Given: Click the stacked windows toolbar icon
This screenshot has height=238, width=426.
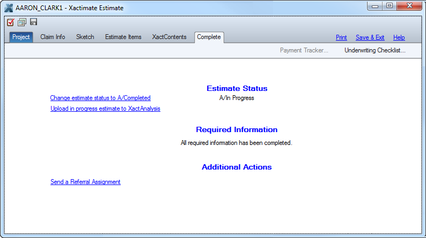Looking at the screenshot, I should click(x=22, y=22).
